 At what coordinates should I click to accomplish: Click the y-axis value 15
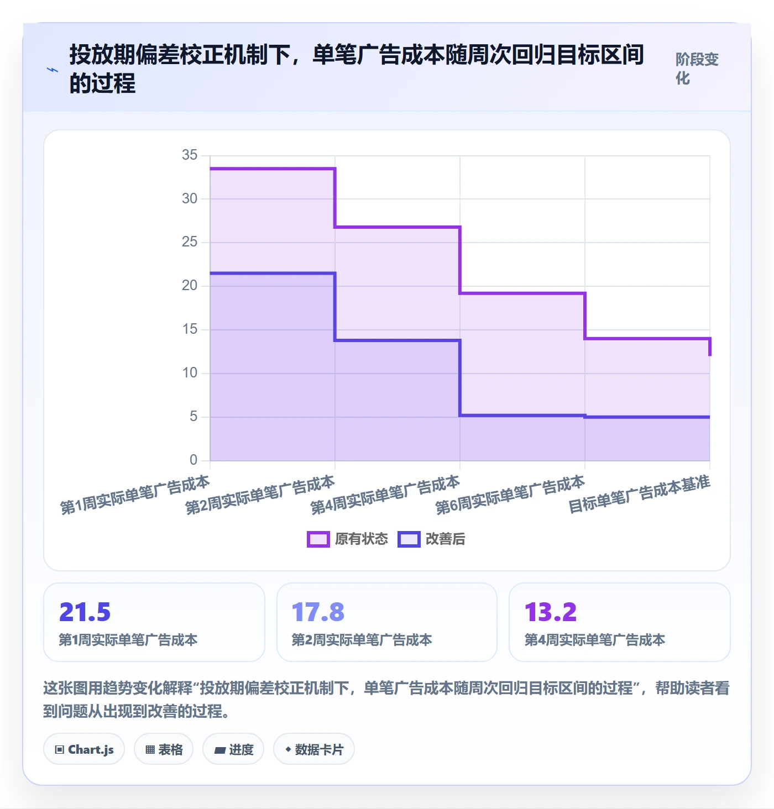[190, 329]
